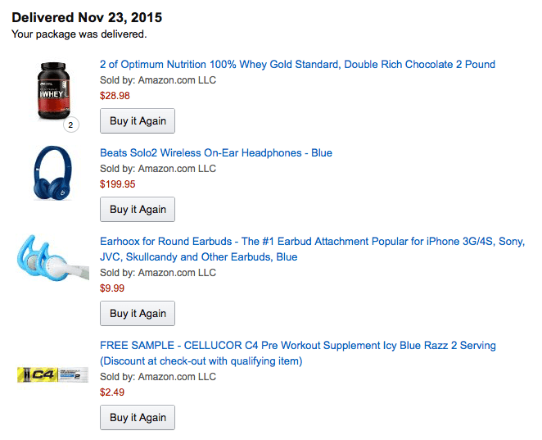Screen dimensions: 542x440
Task: Click the $2.49 C4 sample price
Action: pos(112,392)
